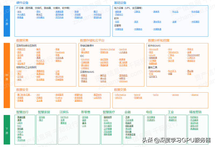Open the TRANSWARP link

click(x=193, y=55)
